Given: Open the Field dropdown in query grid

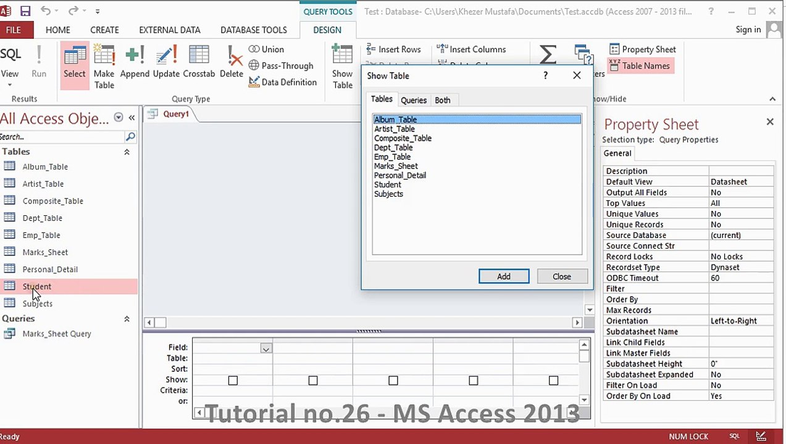Looking at the screenshot, I should [265, 348].
